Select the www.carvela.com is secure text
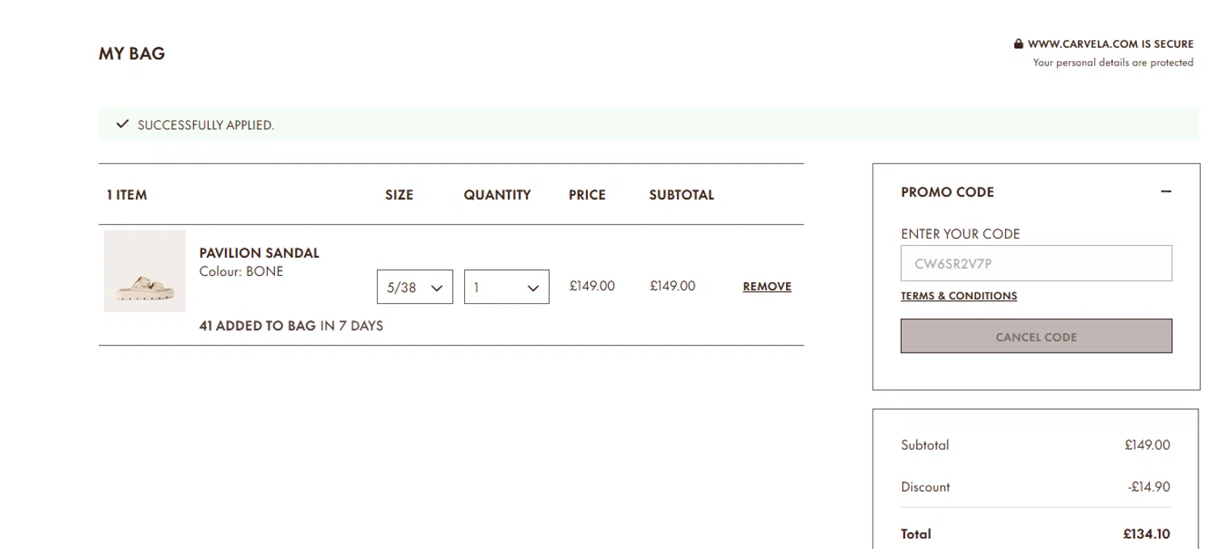Image resolution: width=1213 pixels, height=549 pixels. [1110, 44]
